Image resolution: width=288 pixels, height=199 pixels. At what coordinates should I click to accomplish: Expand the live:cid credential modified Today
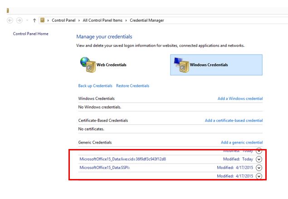[x=259, y=159]
